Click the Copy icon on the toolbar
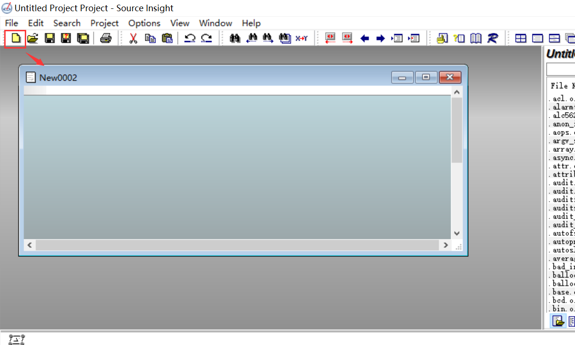This screenshot has width=575, height=345. tap(151, 38)
